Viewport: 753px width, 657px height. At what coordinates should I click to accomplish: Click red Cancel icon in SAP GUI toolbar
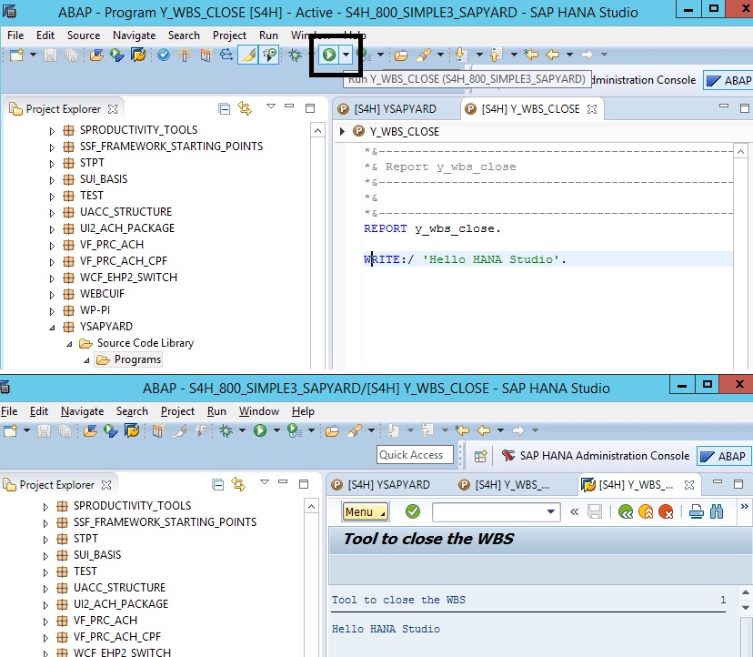tap(666, 511)
